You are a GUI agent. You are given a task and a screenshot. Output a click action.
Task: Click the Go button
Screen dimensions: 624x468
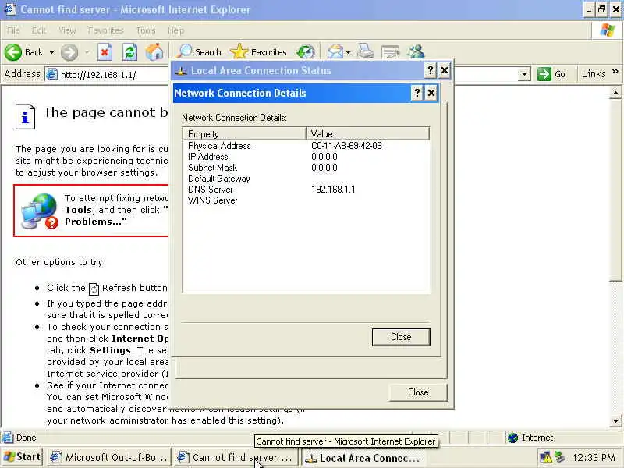(552, 74)
